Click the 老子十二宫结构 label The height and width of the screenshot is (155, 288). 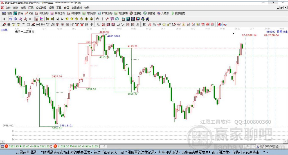25,32
